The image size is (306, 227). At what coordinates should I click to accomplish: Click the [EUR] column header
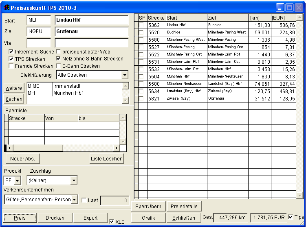(x=284, y=18)
